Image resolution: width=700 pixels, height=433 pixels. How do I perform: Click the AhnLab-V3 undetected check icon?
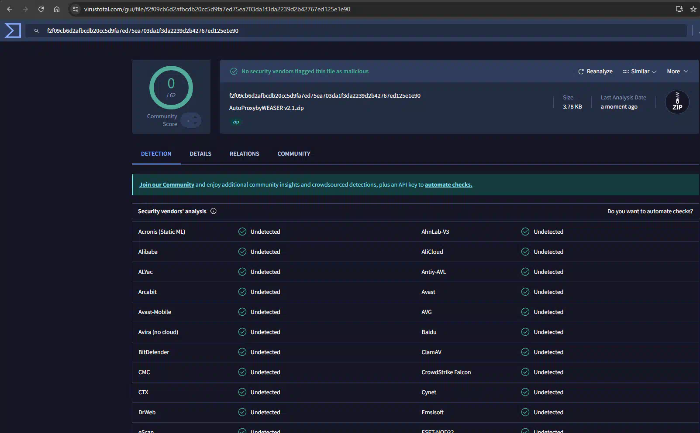point(525,232)
